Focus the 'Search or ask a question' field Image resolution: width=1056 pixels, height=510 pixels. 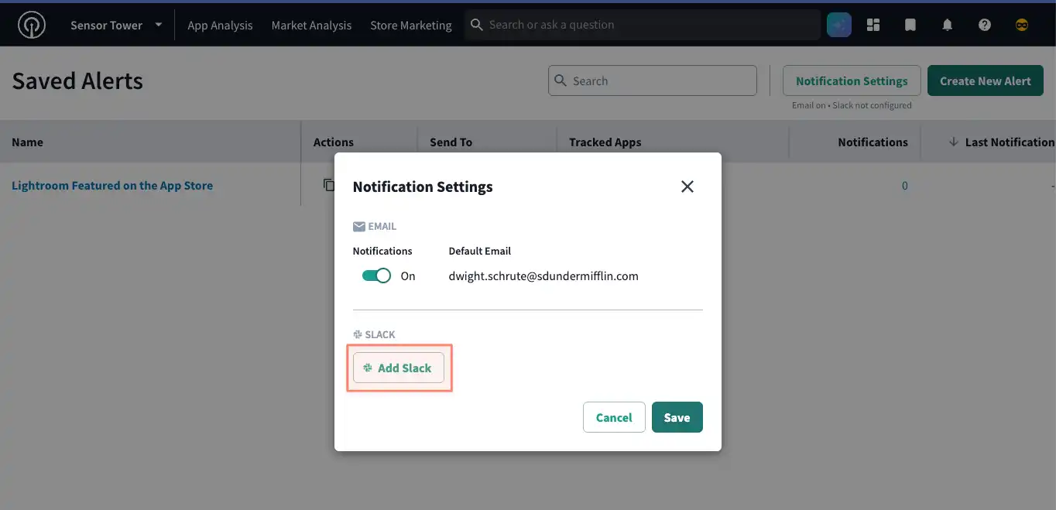click(x=643, y=25)
